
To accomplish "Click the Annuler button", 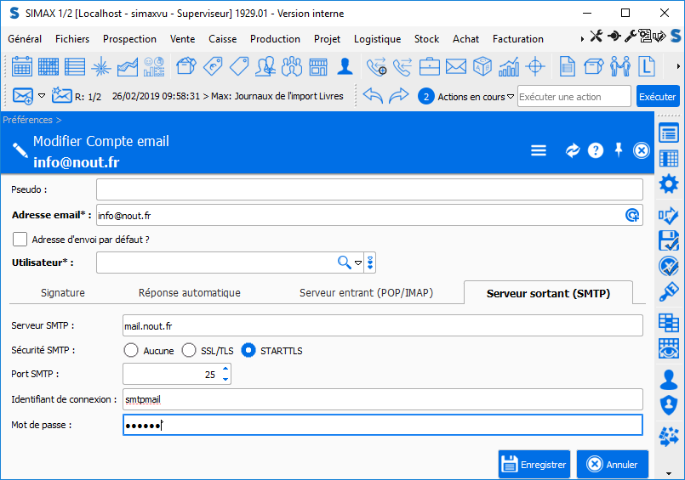I will [612, 465].
